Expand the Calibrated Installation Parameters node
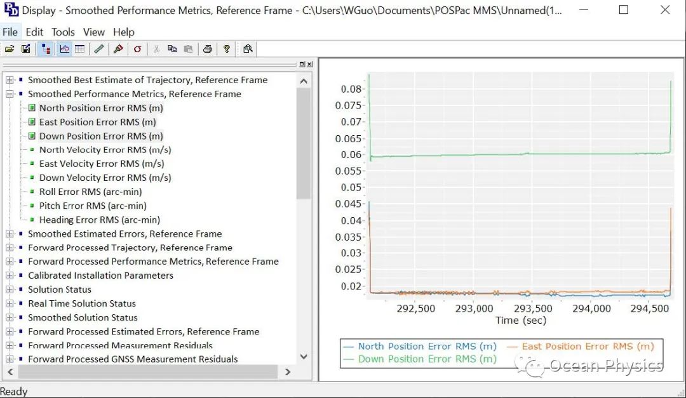The height and width of the screenshot is (398, 686). (10, 275)
